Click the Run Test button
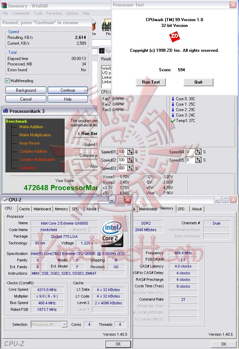239x349 pixels. (x=151, y=82)
